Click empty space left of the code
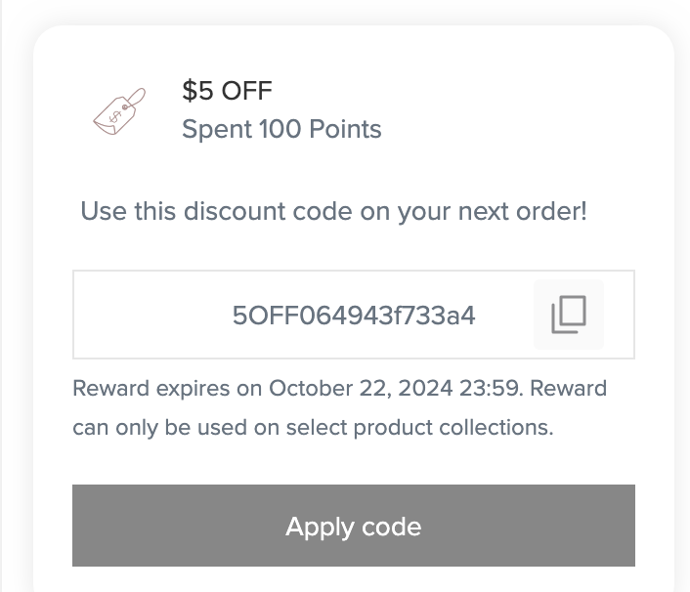The image size is (690, 592). coord(151,315)
